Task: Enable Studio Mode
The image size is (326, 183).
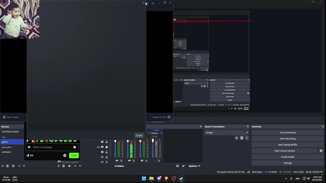Action: tap(288, 157)
